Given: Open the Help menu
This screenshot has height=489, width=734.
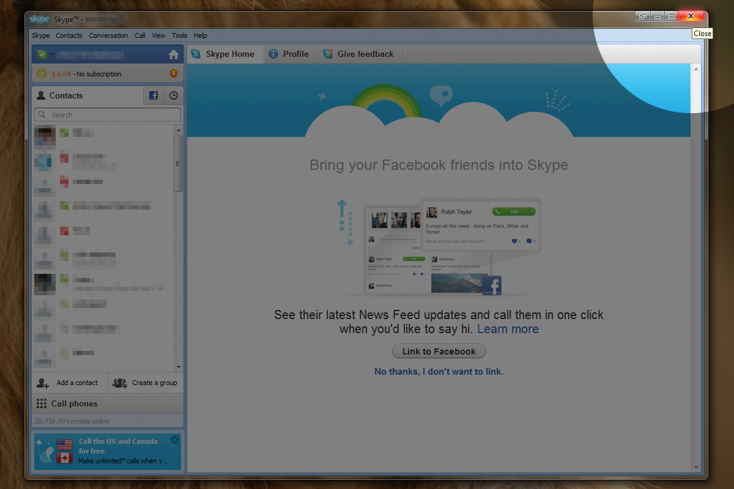Looking at the screenshot, I should coord(201,35).
